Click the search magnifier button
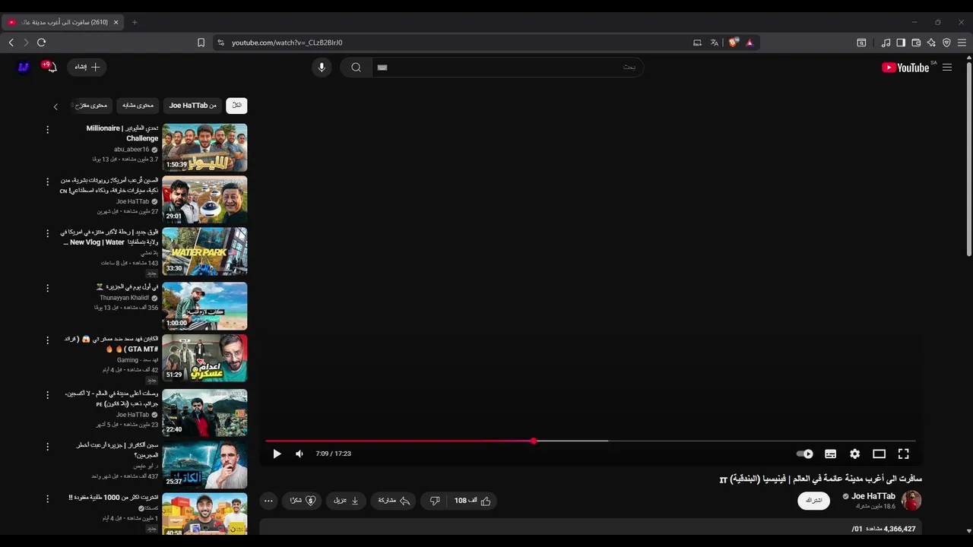Image resolution: width=973 pixels, height=547 pixels. (x=356, y=68)
